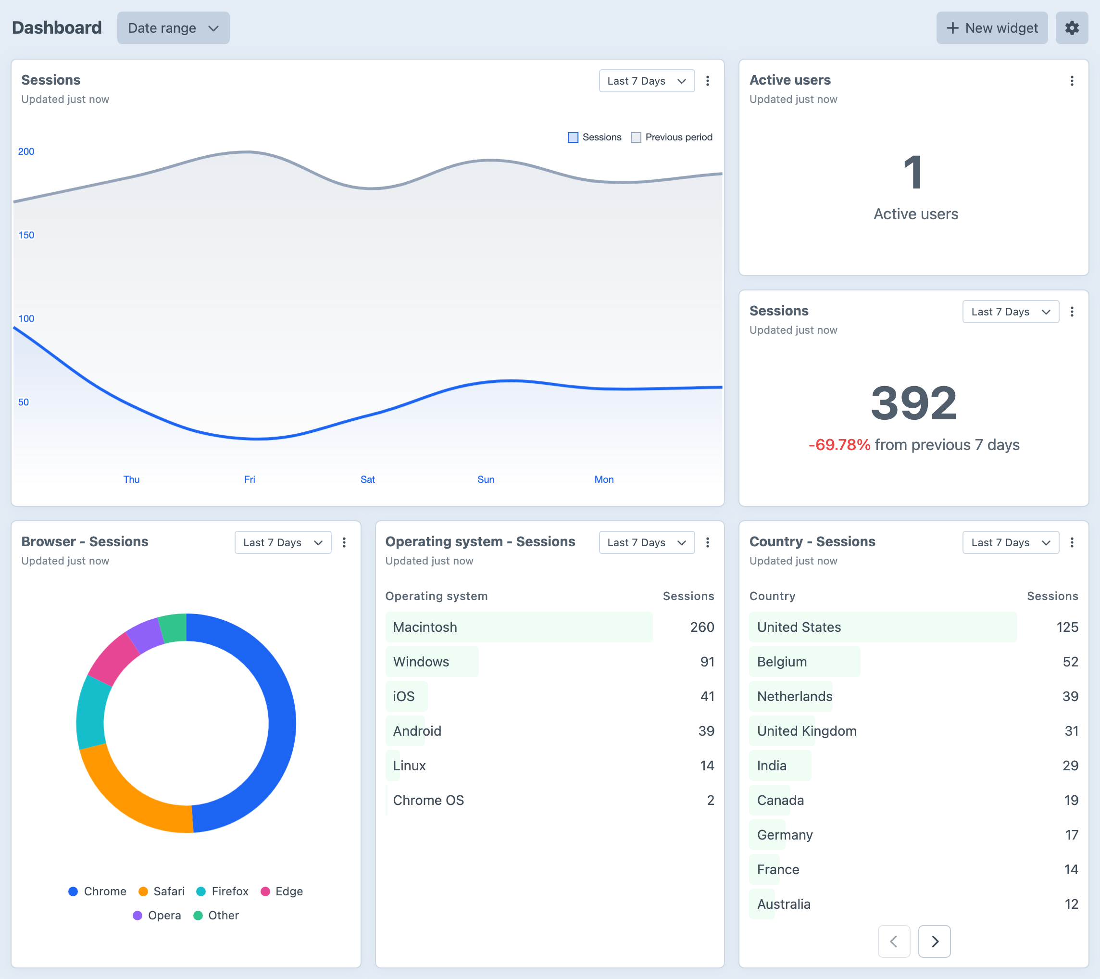Open the dashboard settings gear

[x=1072, y=28]
